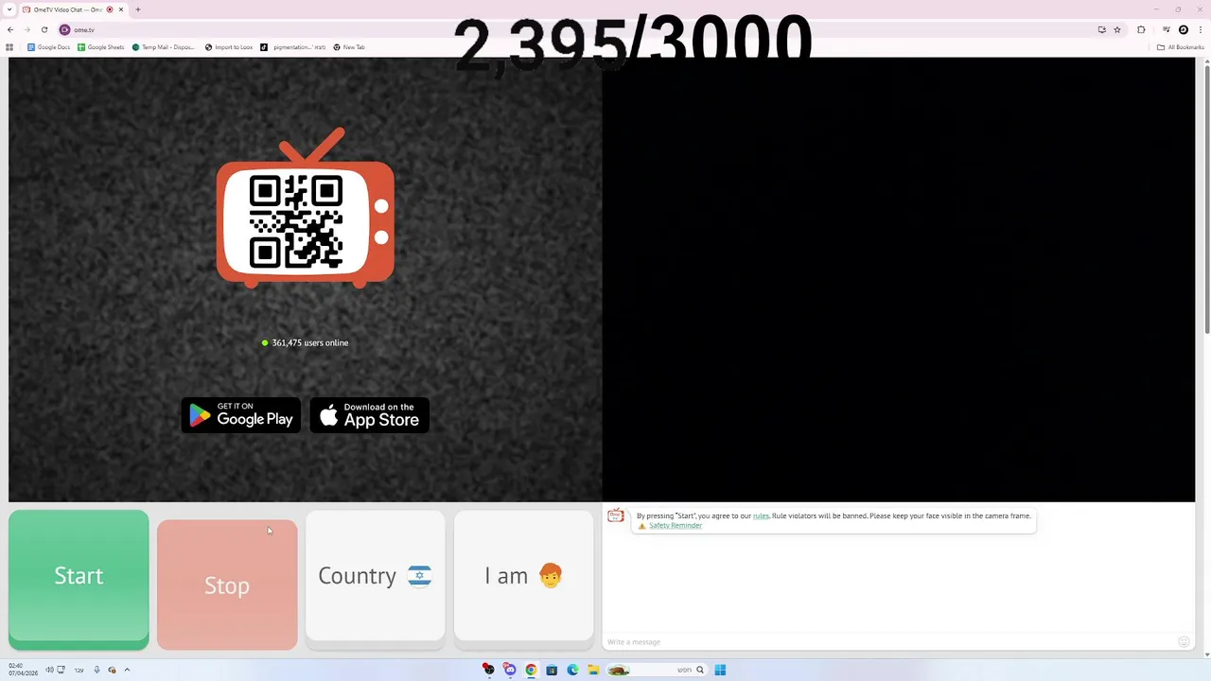Open the Google Docs bookmark
The height and width of the screenshot is (681, 1211).
(x=49, y=47)
